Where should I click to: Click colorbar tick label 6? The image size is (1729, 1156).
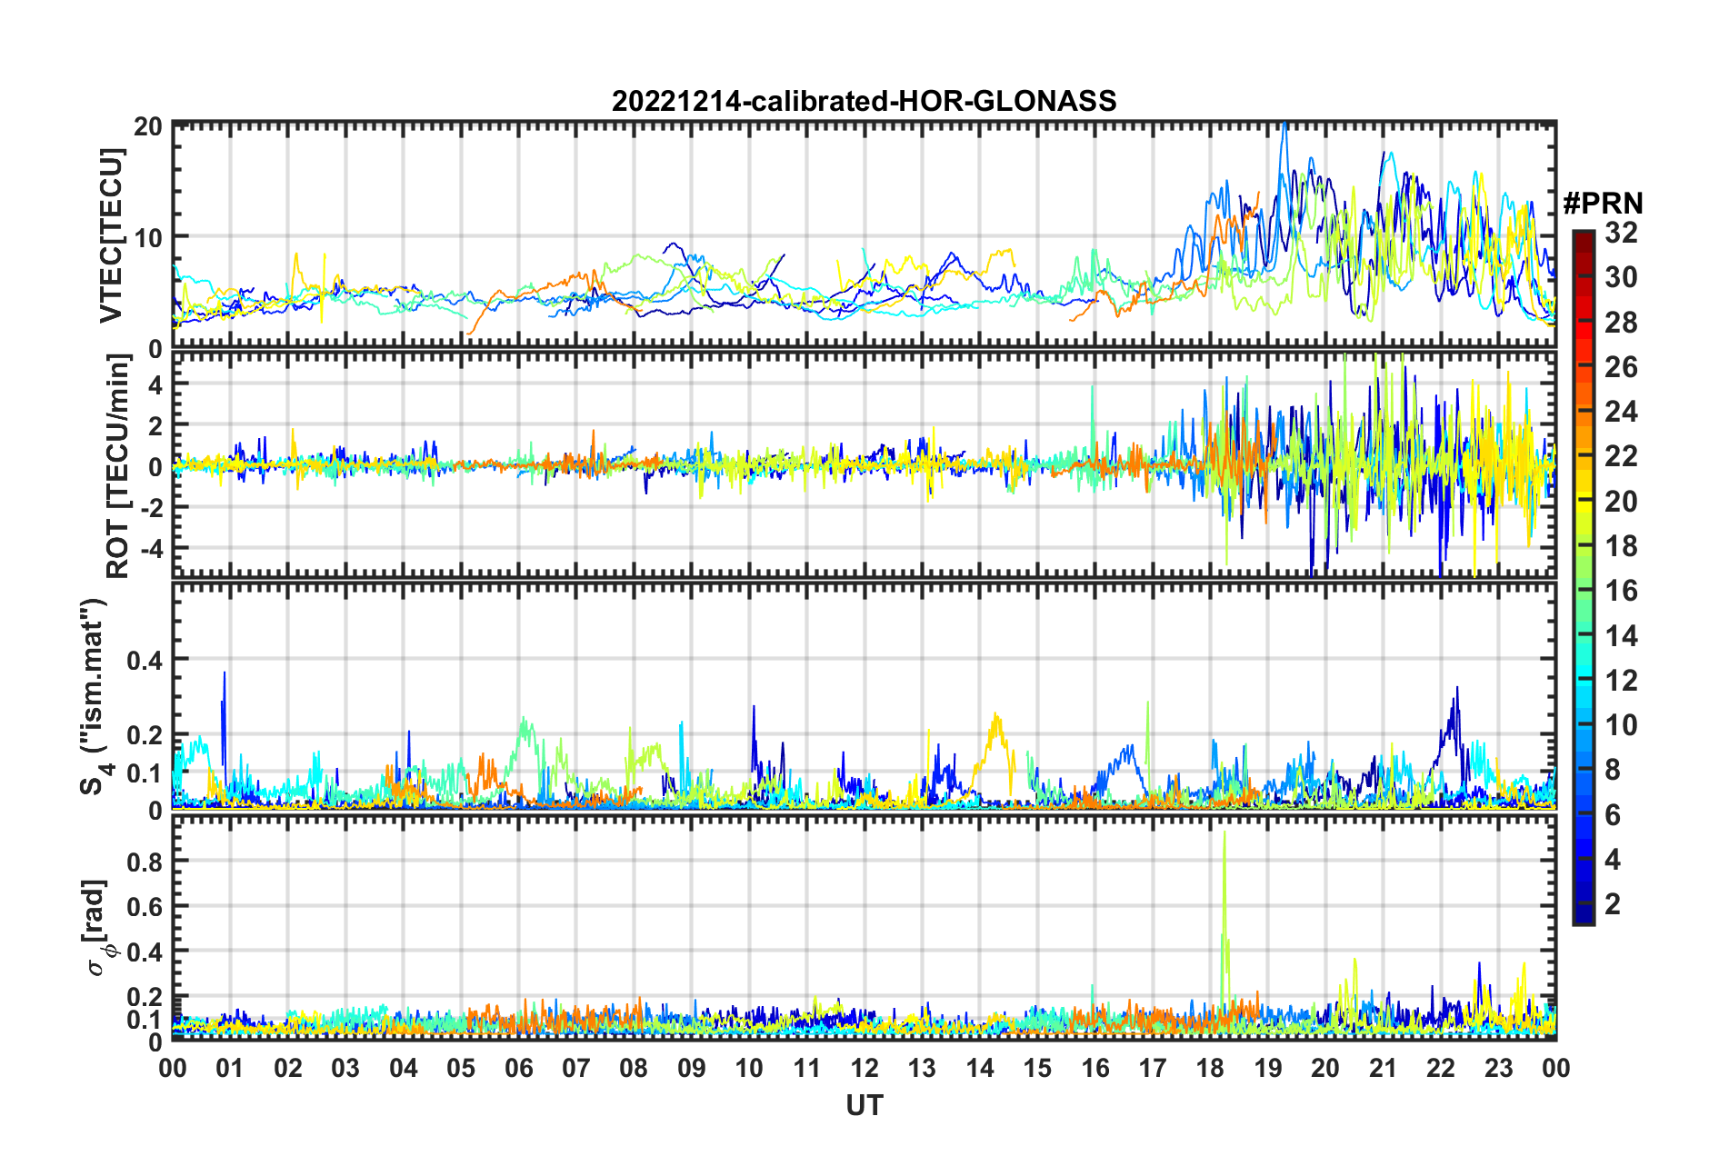tap(1613, 814)
